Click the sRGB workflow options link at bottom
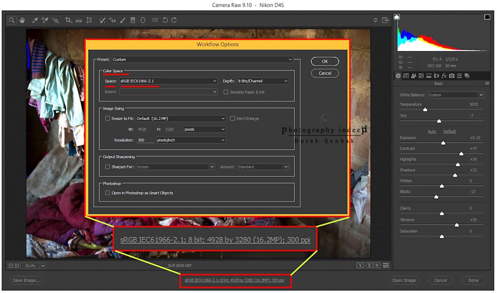 234,280
